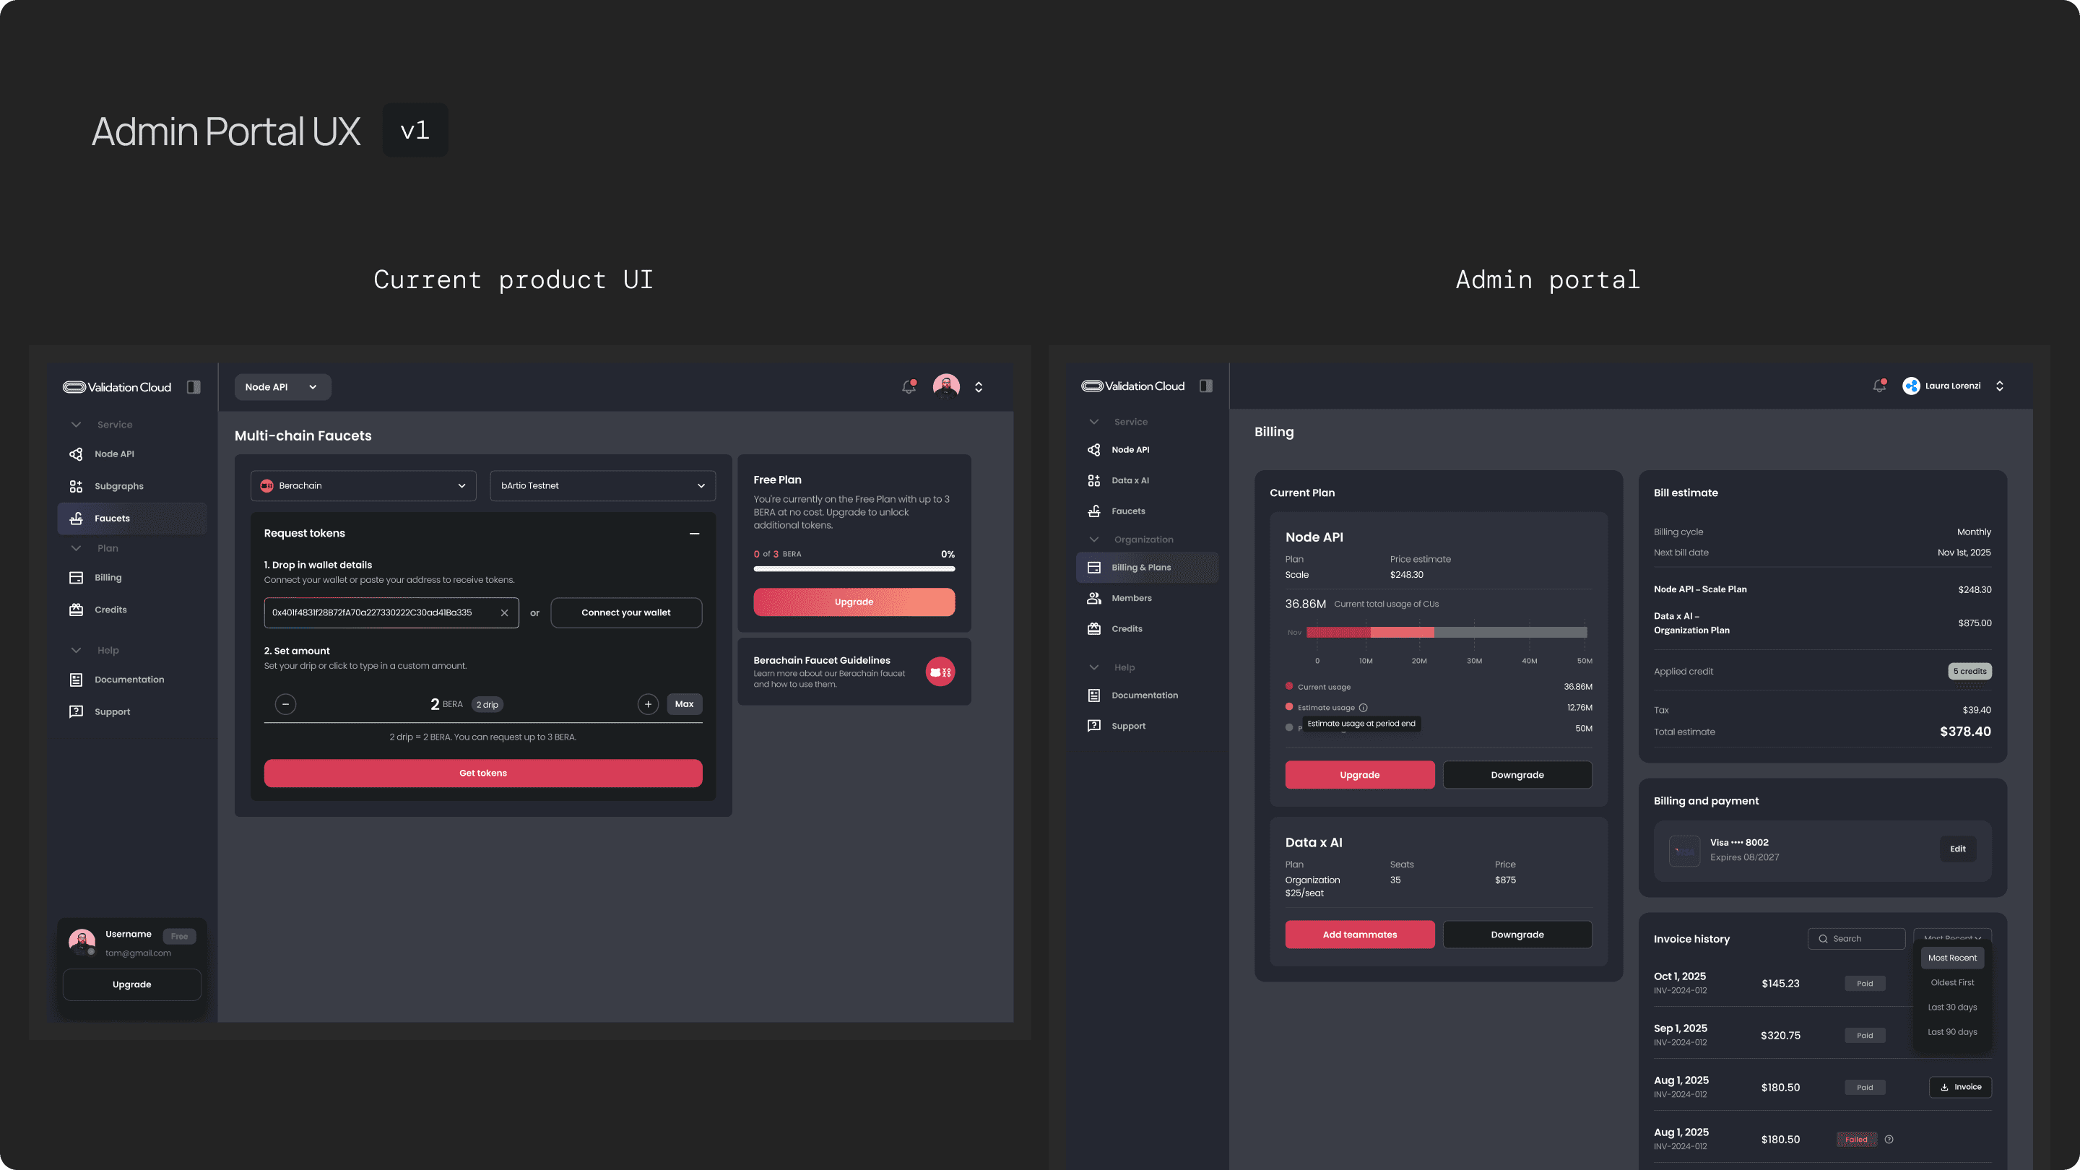Open Berachain Faucet Guidelines bear icon

click(940, 672)
